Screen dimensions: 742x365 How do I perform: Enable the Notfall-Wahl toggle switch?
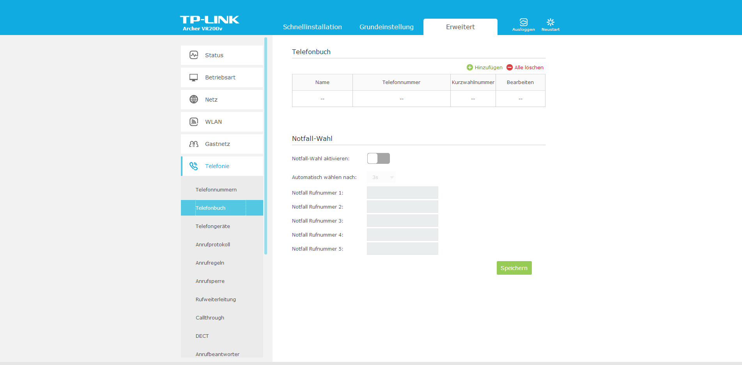(x=378, y=158)
